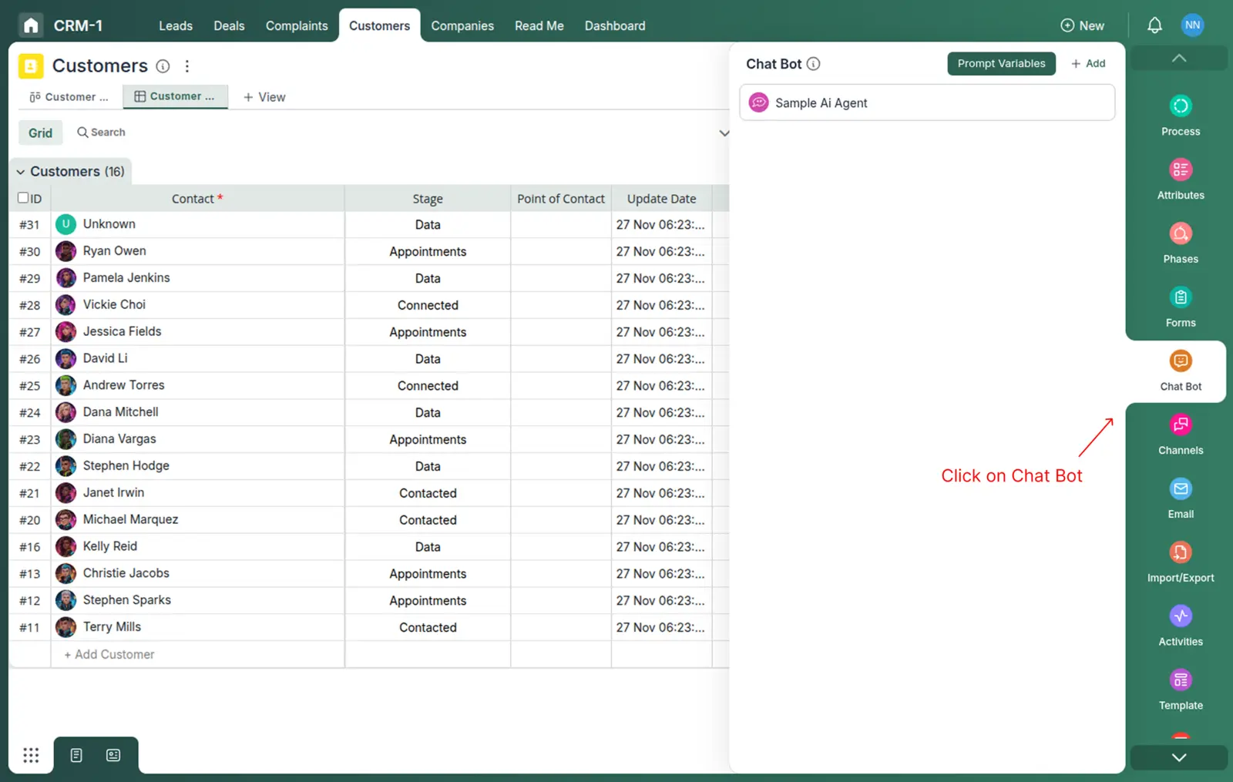The image size is (1233, 782).
Task: Open the Email panel
Action: click(1180, 498)
